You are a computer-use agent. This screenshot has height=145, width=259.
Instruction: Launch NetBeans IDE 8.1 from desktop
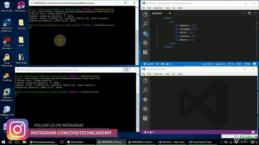[7, 112]
